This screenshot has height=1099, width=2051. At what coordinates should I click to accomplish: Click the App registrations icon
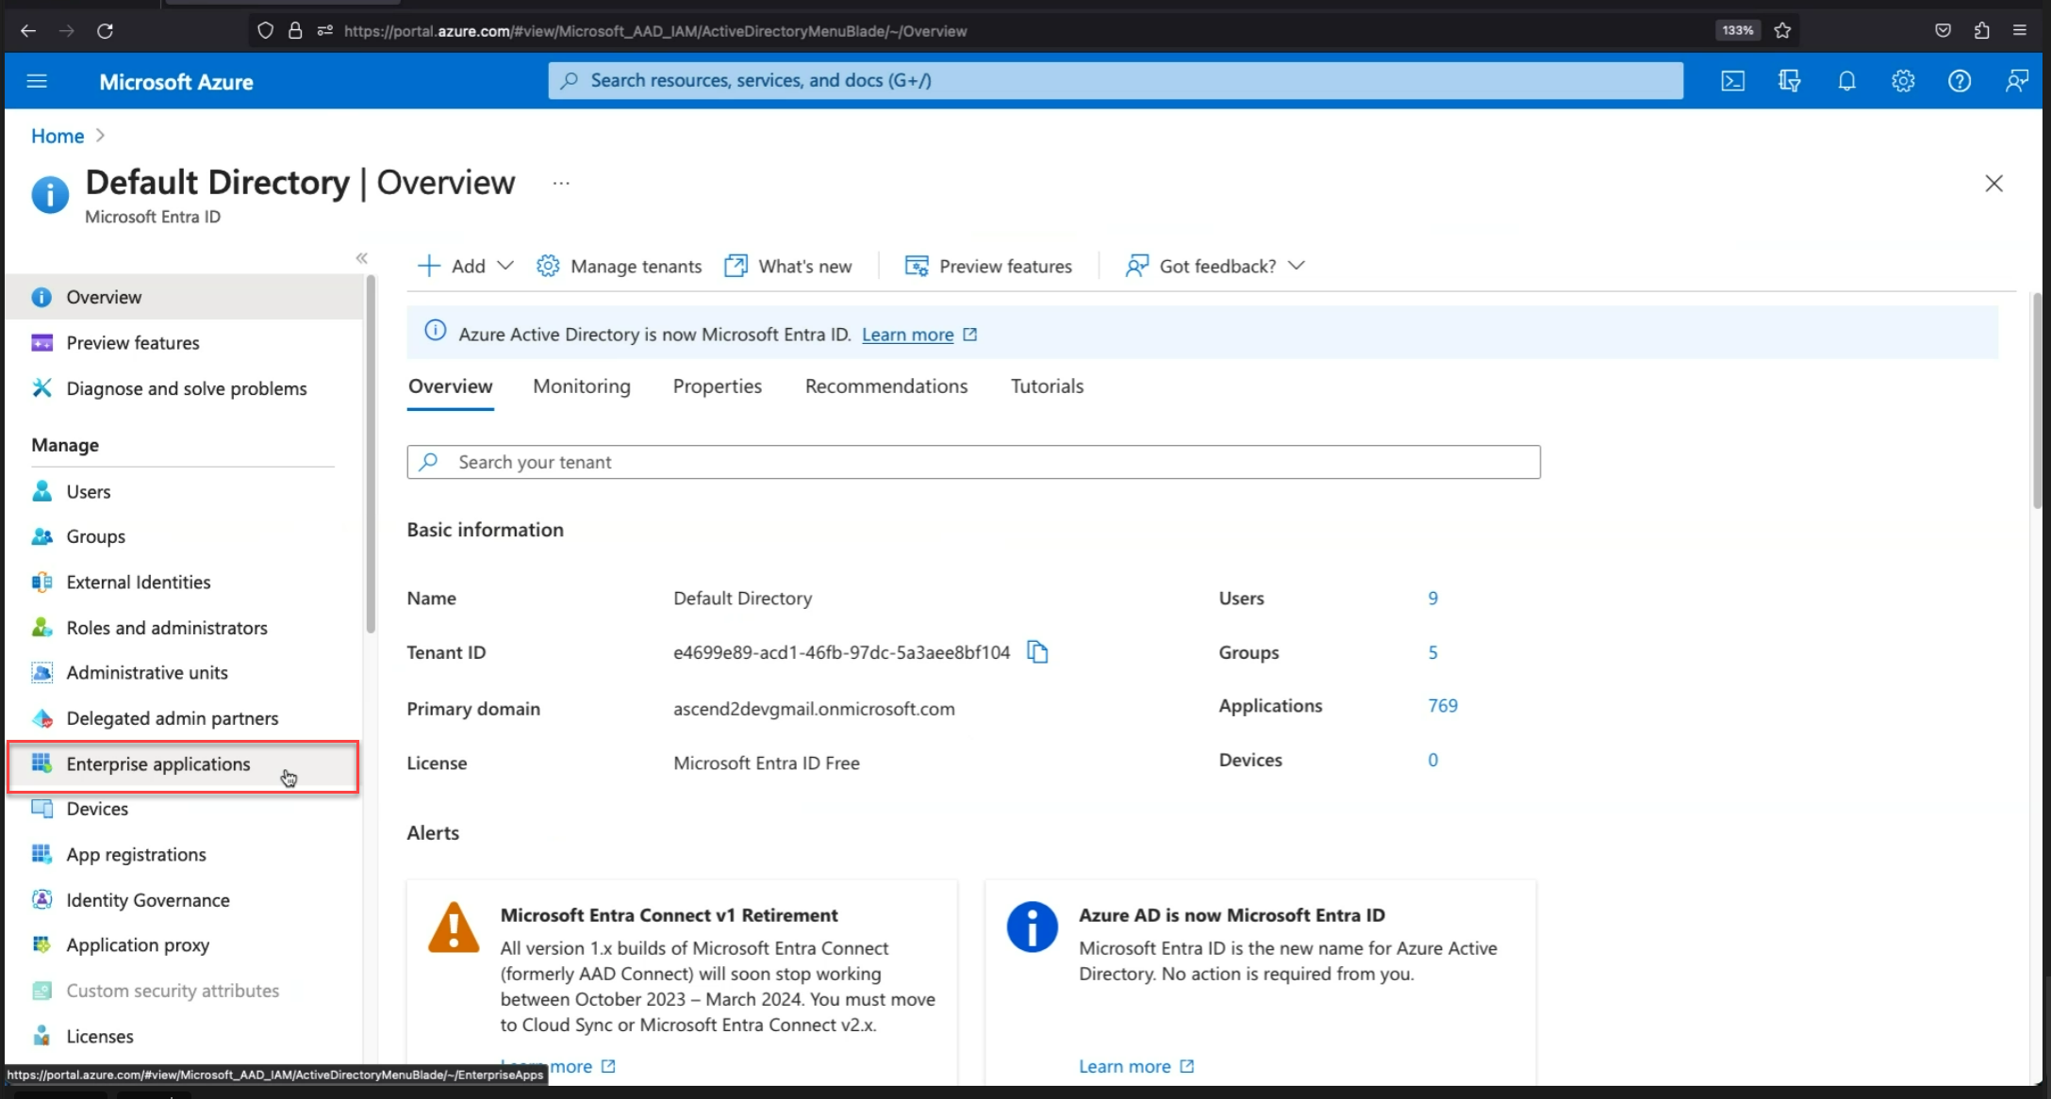click(x=41, y=854)
